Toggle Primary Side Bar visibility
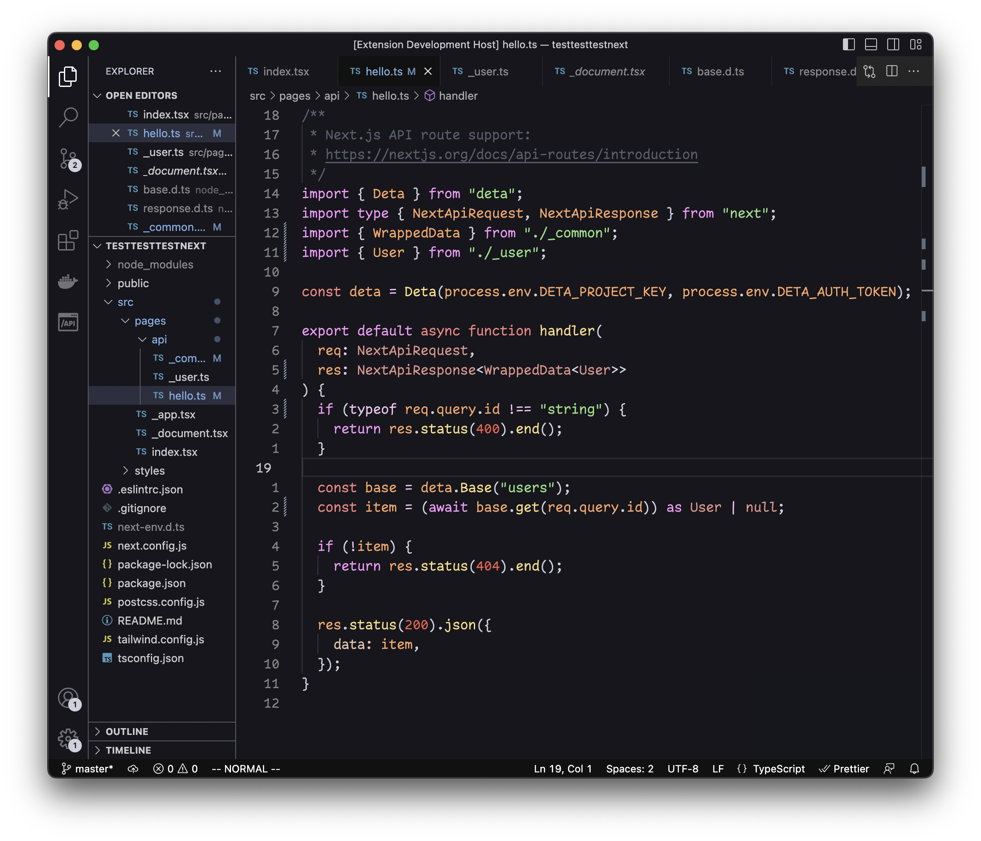 848,44
